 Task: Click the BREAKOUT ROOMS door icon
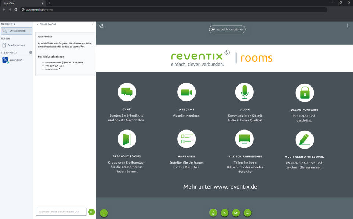[x=127, y=139]
